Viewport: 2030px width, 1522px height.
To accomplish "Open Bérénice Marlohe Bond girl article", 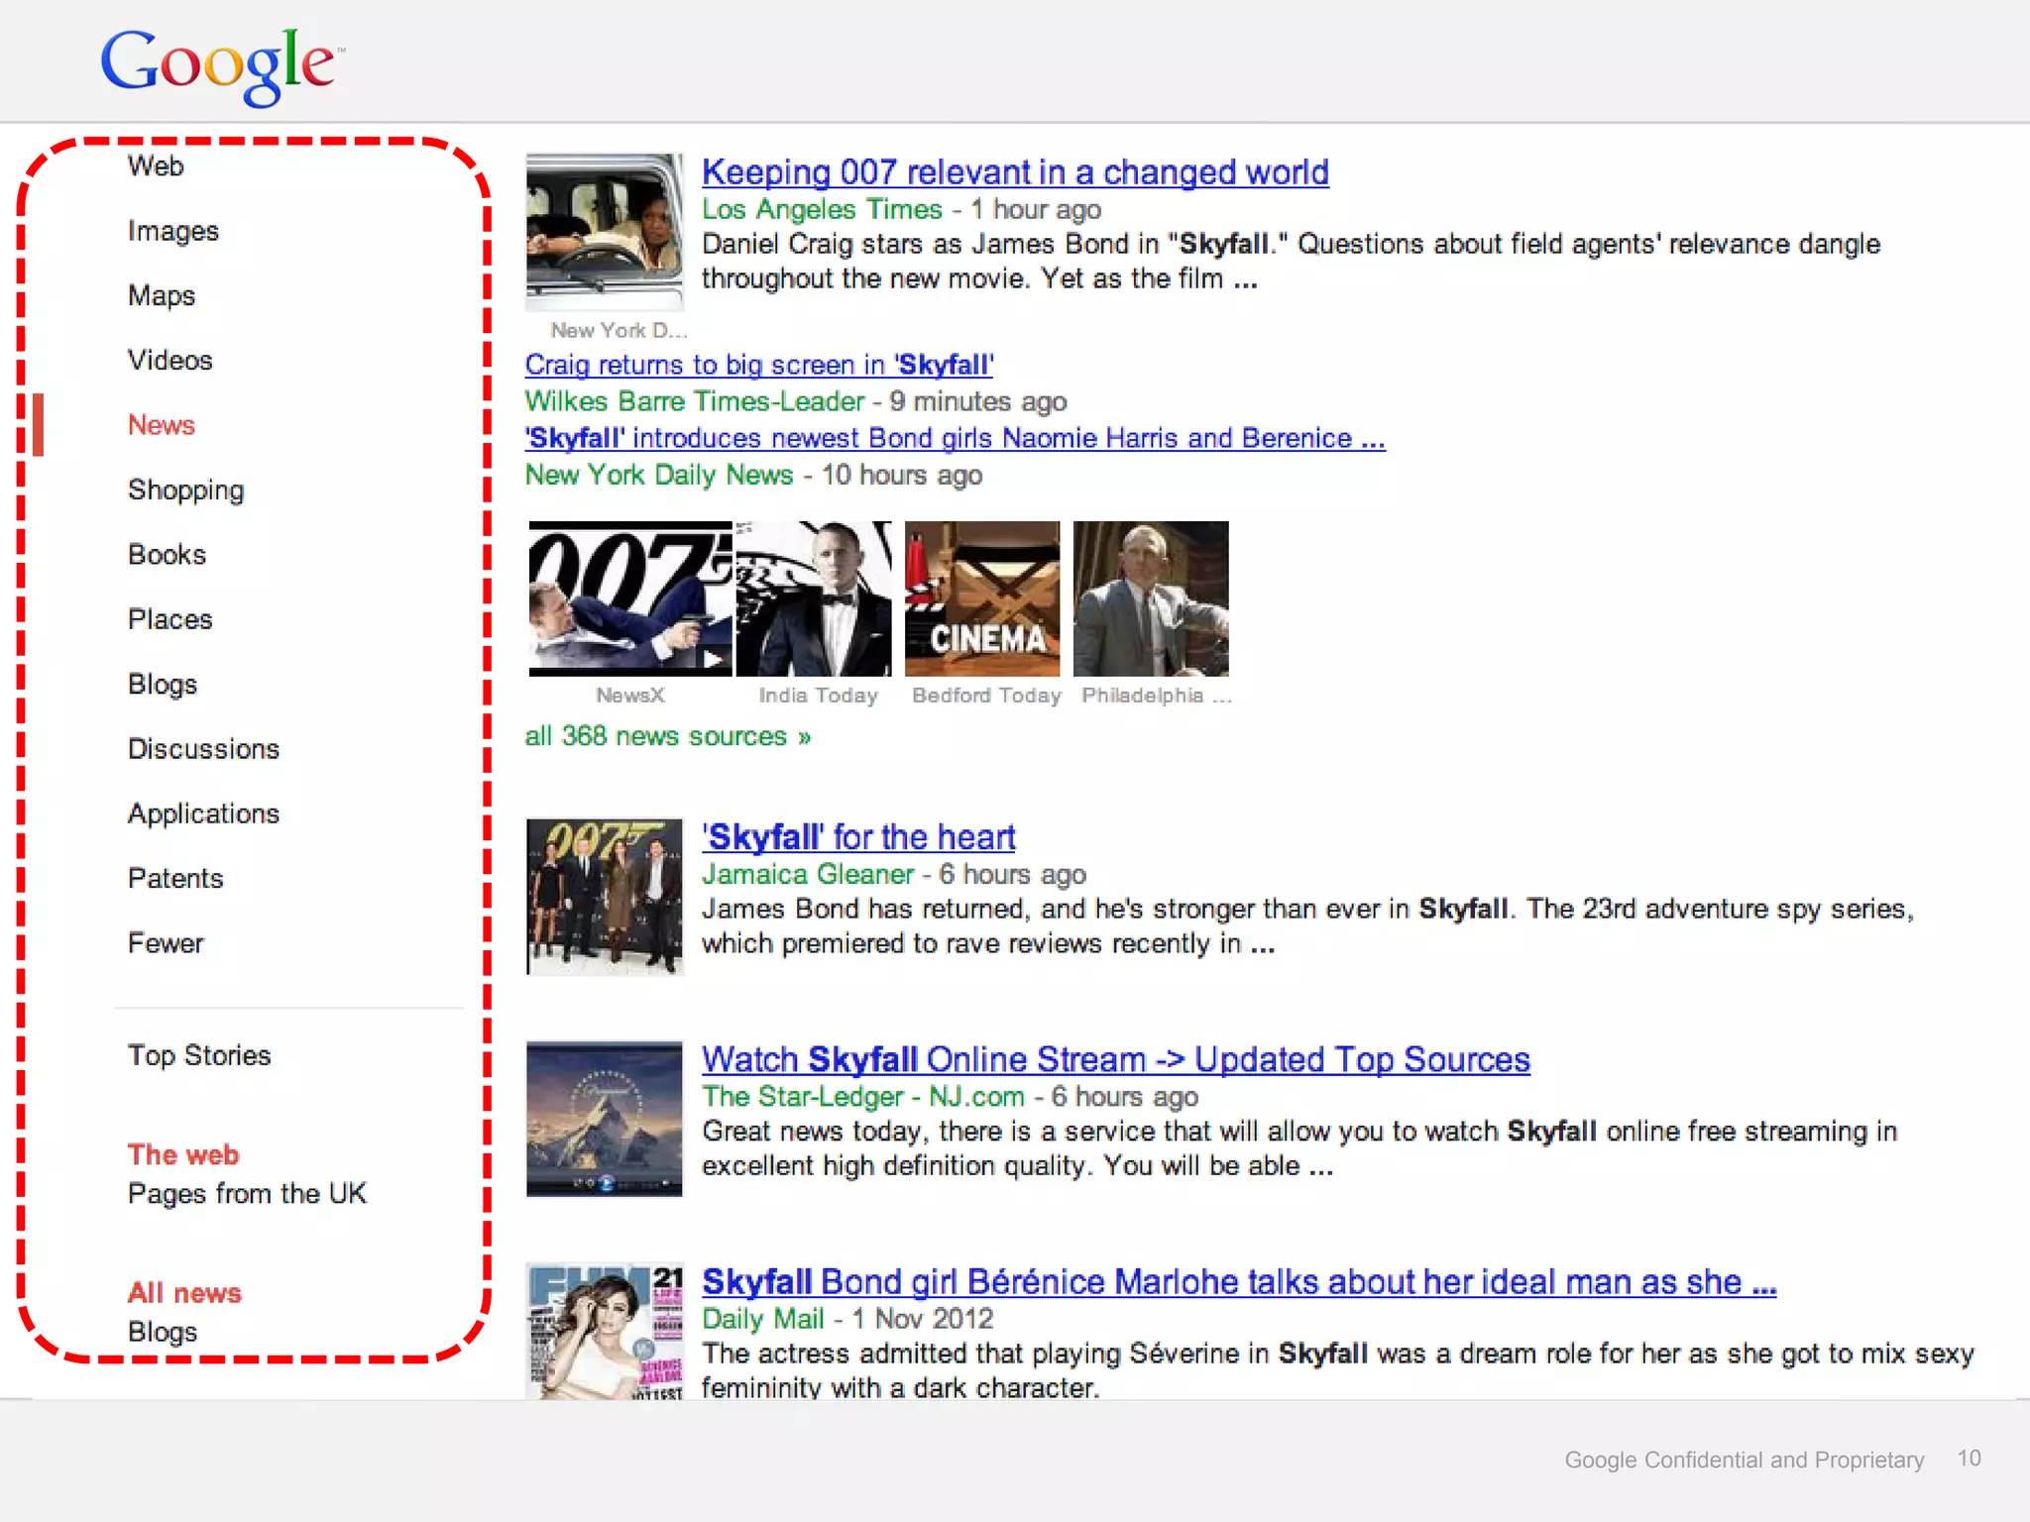I will 1239,1282.
